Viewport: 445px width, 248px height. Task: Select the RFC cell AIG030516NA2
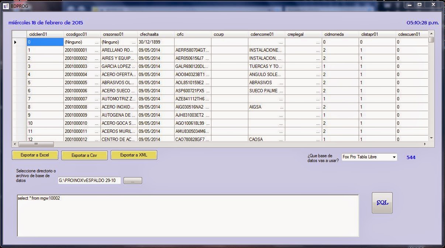193,107
